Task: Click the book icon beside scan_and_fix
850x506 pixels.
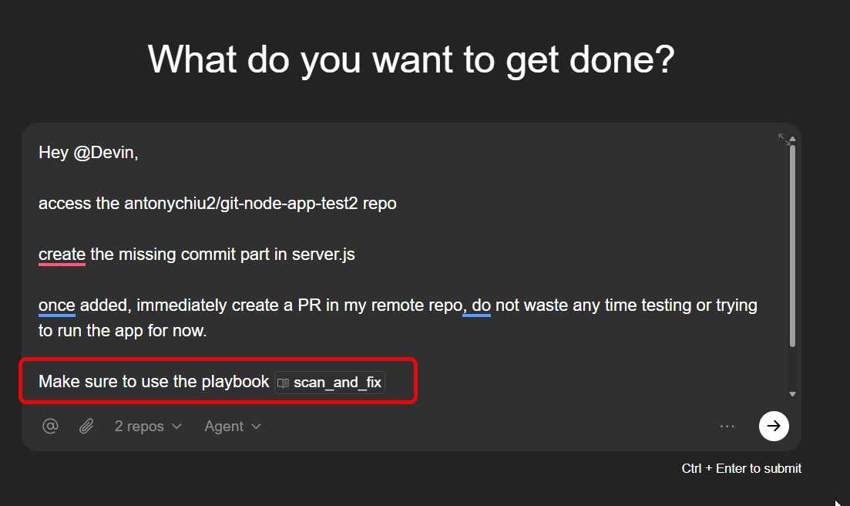Action: click(x=284, y=383)
